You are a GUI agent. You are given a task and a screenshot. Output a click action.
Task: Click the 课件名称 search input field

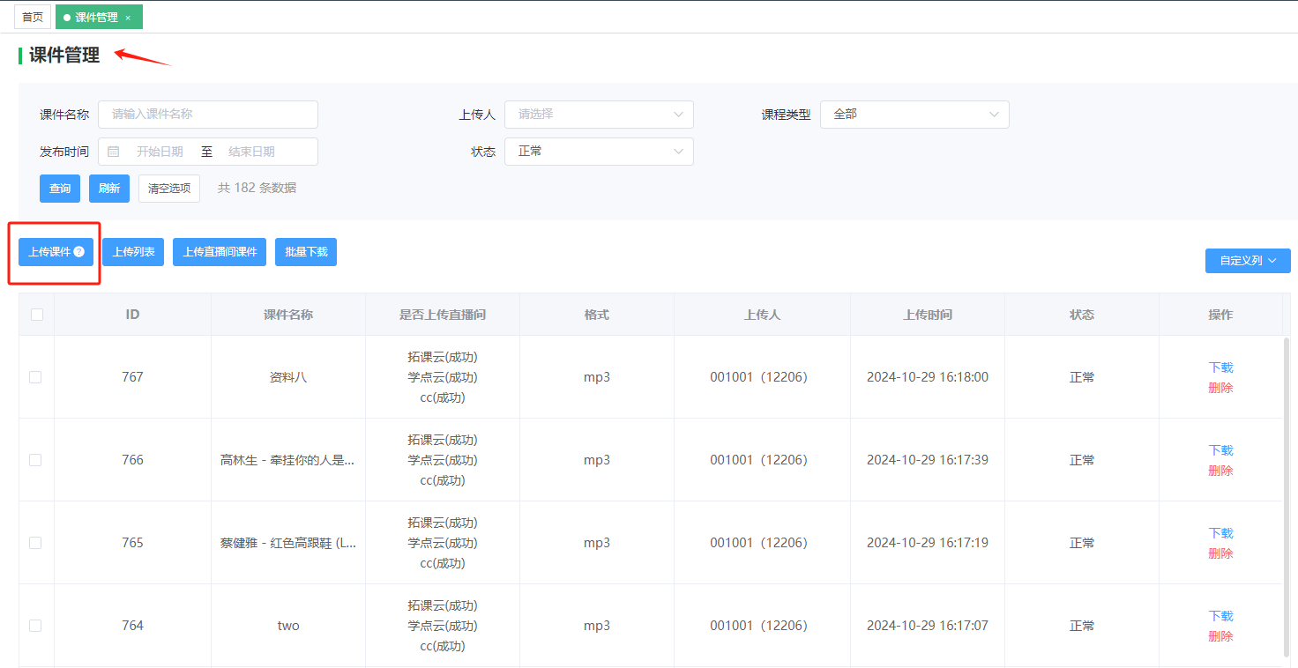click(x=208, y=115)
